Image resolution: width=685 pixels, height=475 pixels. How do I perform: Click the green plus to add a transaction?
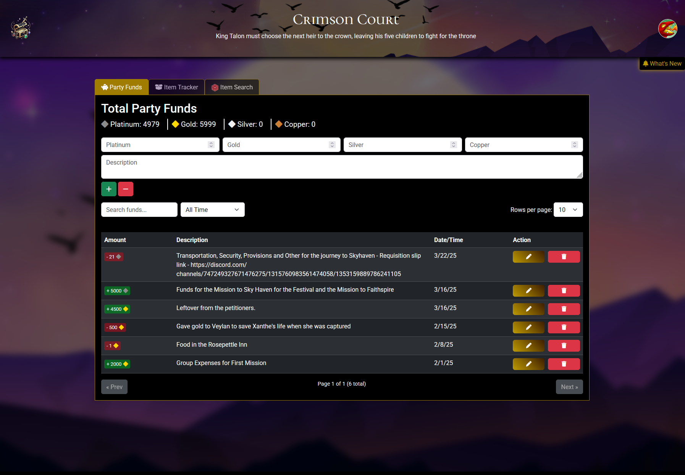[x=108, y=189]
